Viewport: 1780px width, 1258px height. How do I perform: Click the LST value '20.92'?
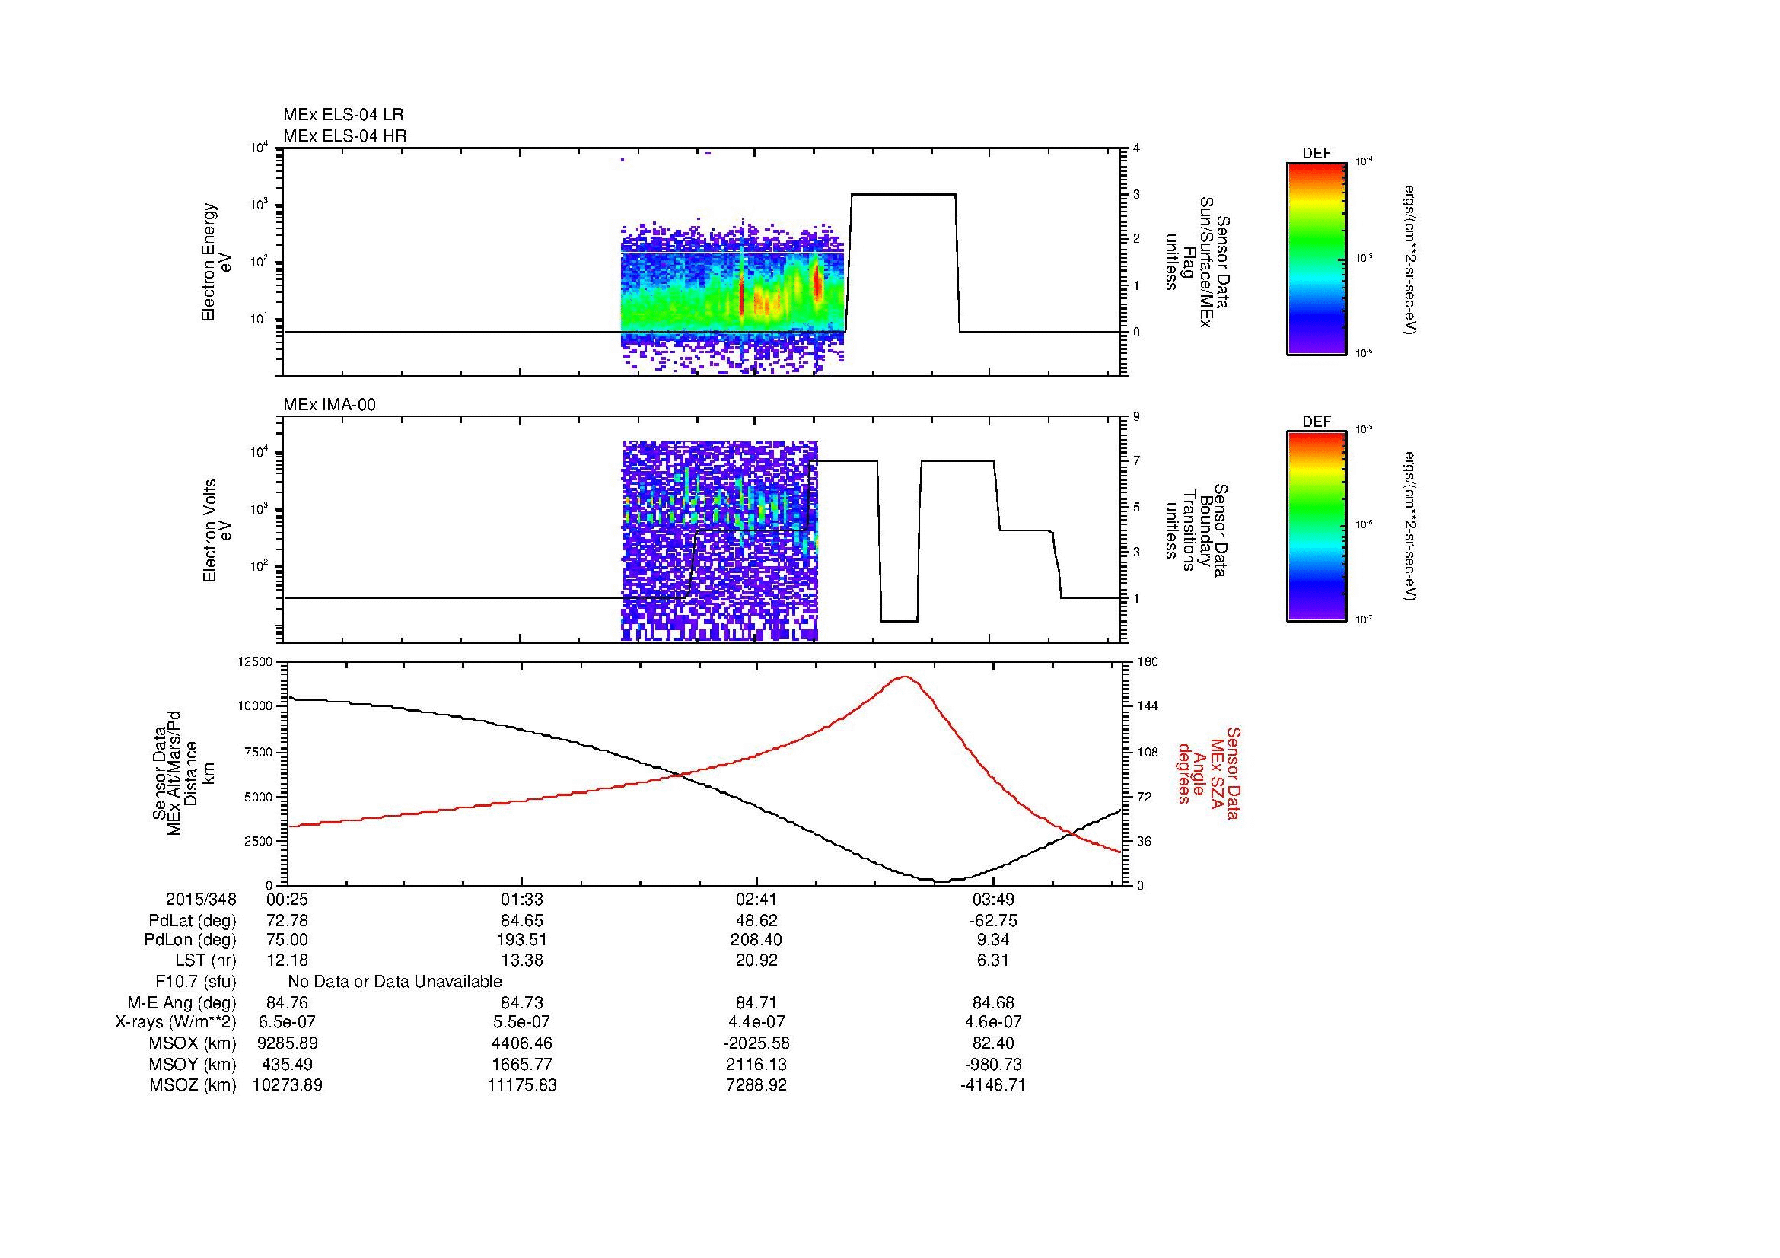pos(756,961)
